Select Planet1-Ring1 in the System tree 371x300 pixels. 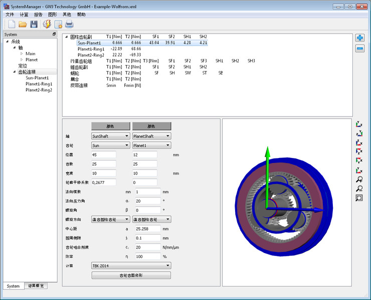tap(39, 84)
